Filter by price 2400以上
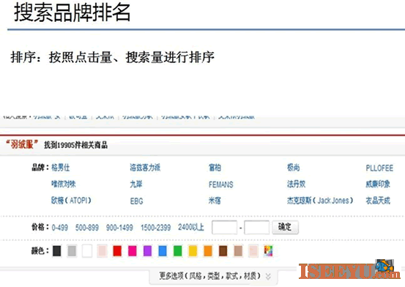The image size is (405, 287). 191,227
